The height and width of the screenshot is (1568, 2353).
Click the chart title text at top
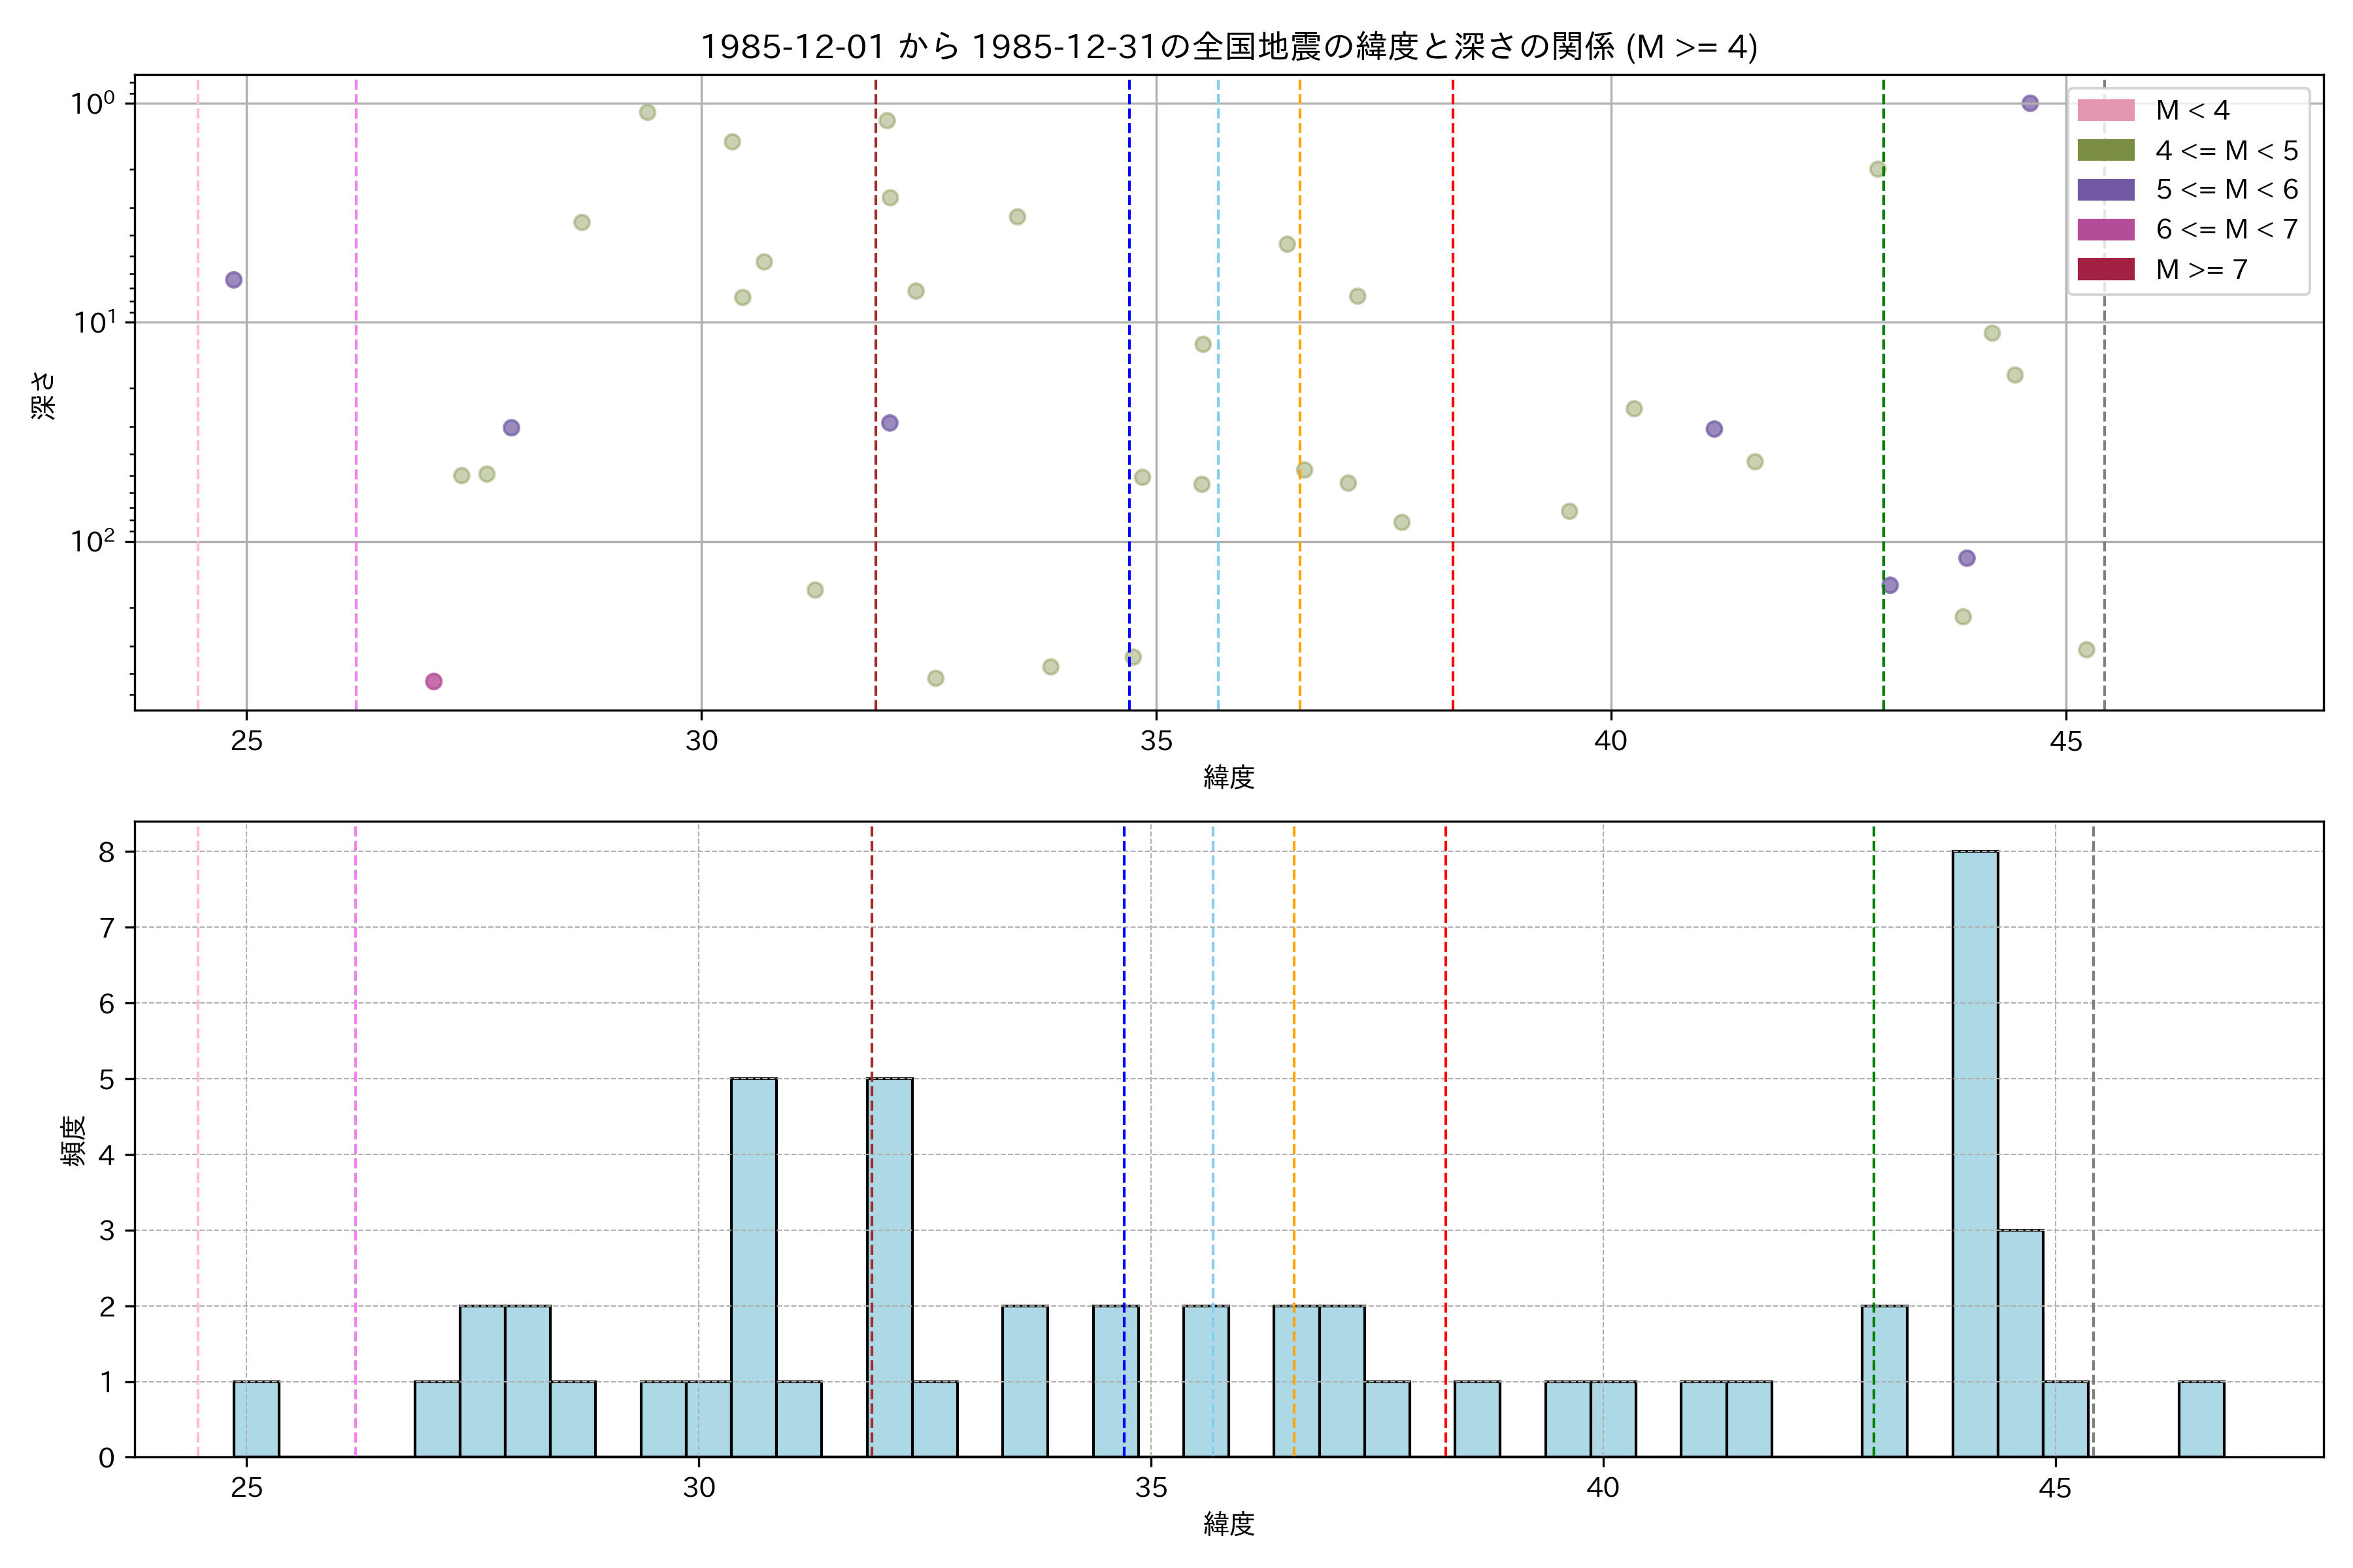click(1229, 47)
